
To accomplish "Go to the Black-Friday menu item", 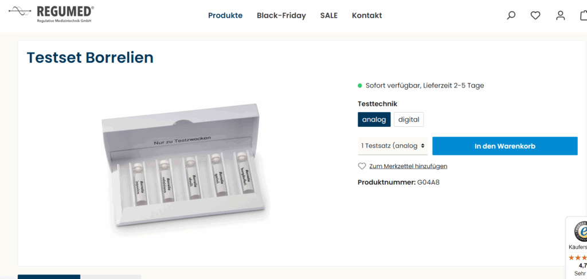I will tap(281, 15).
